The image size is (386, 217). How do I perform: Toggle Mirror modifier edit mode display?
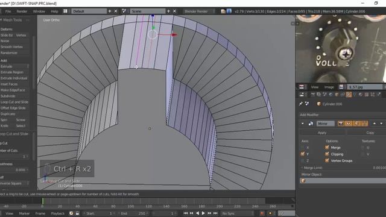pyautogui.click(x=356, y=124)
